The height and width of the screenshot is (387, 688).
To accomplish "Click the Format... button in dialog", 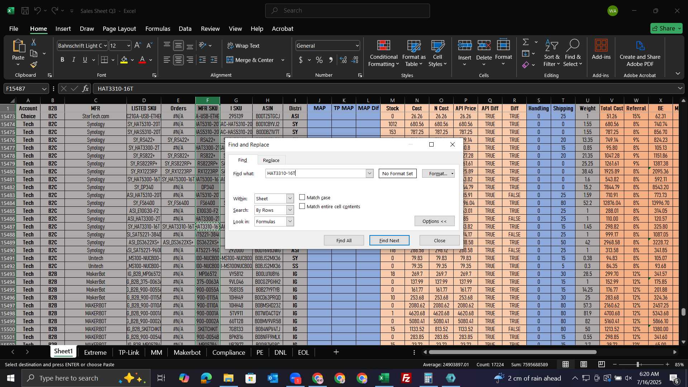I will (x=438, y=173).
